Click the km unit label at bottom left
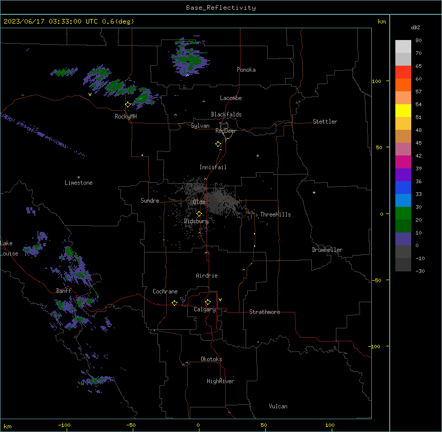Image resolution: width=442 pixels, height=432 pixels. tap(7, 426)
